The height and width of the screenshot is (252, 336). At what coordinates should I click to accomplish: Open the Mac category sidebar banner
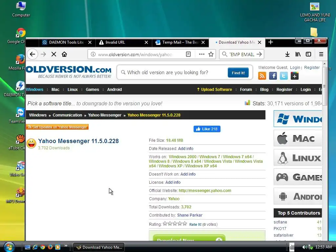[298, 138]
